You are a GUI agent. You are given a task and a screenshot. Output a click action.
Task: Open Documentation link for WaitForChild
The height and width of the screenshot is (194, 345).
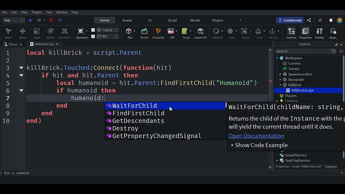256,136
